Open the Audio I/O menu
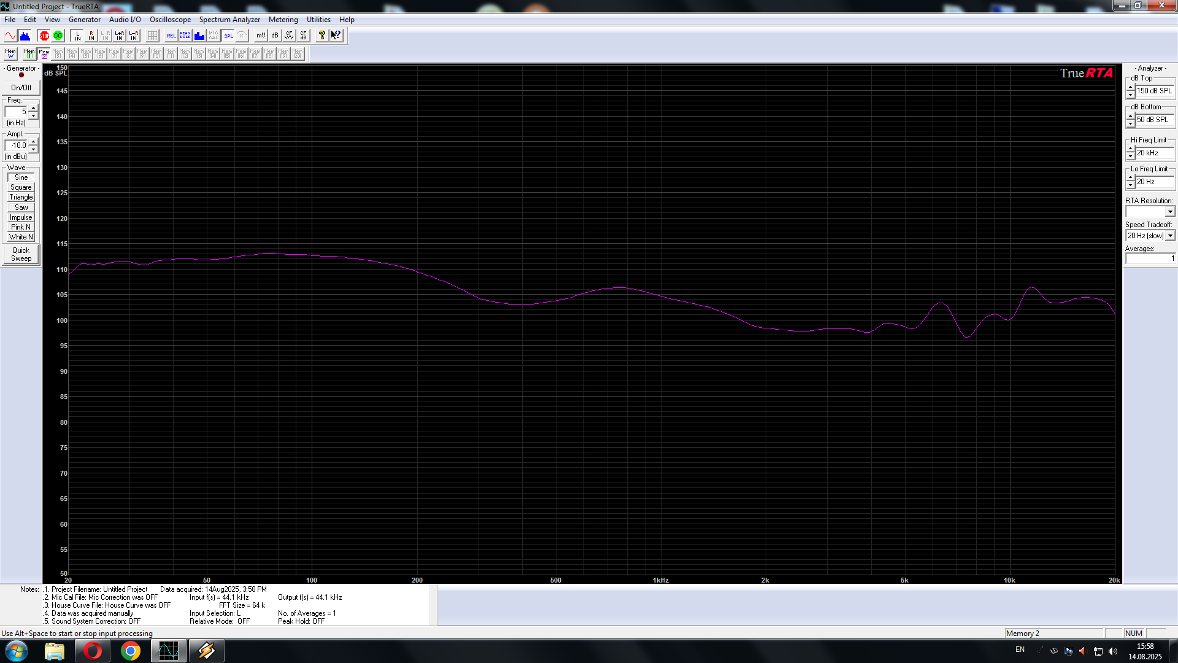The height and width of the screenshot is (663, 1178). [x=125, y=20]
